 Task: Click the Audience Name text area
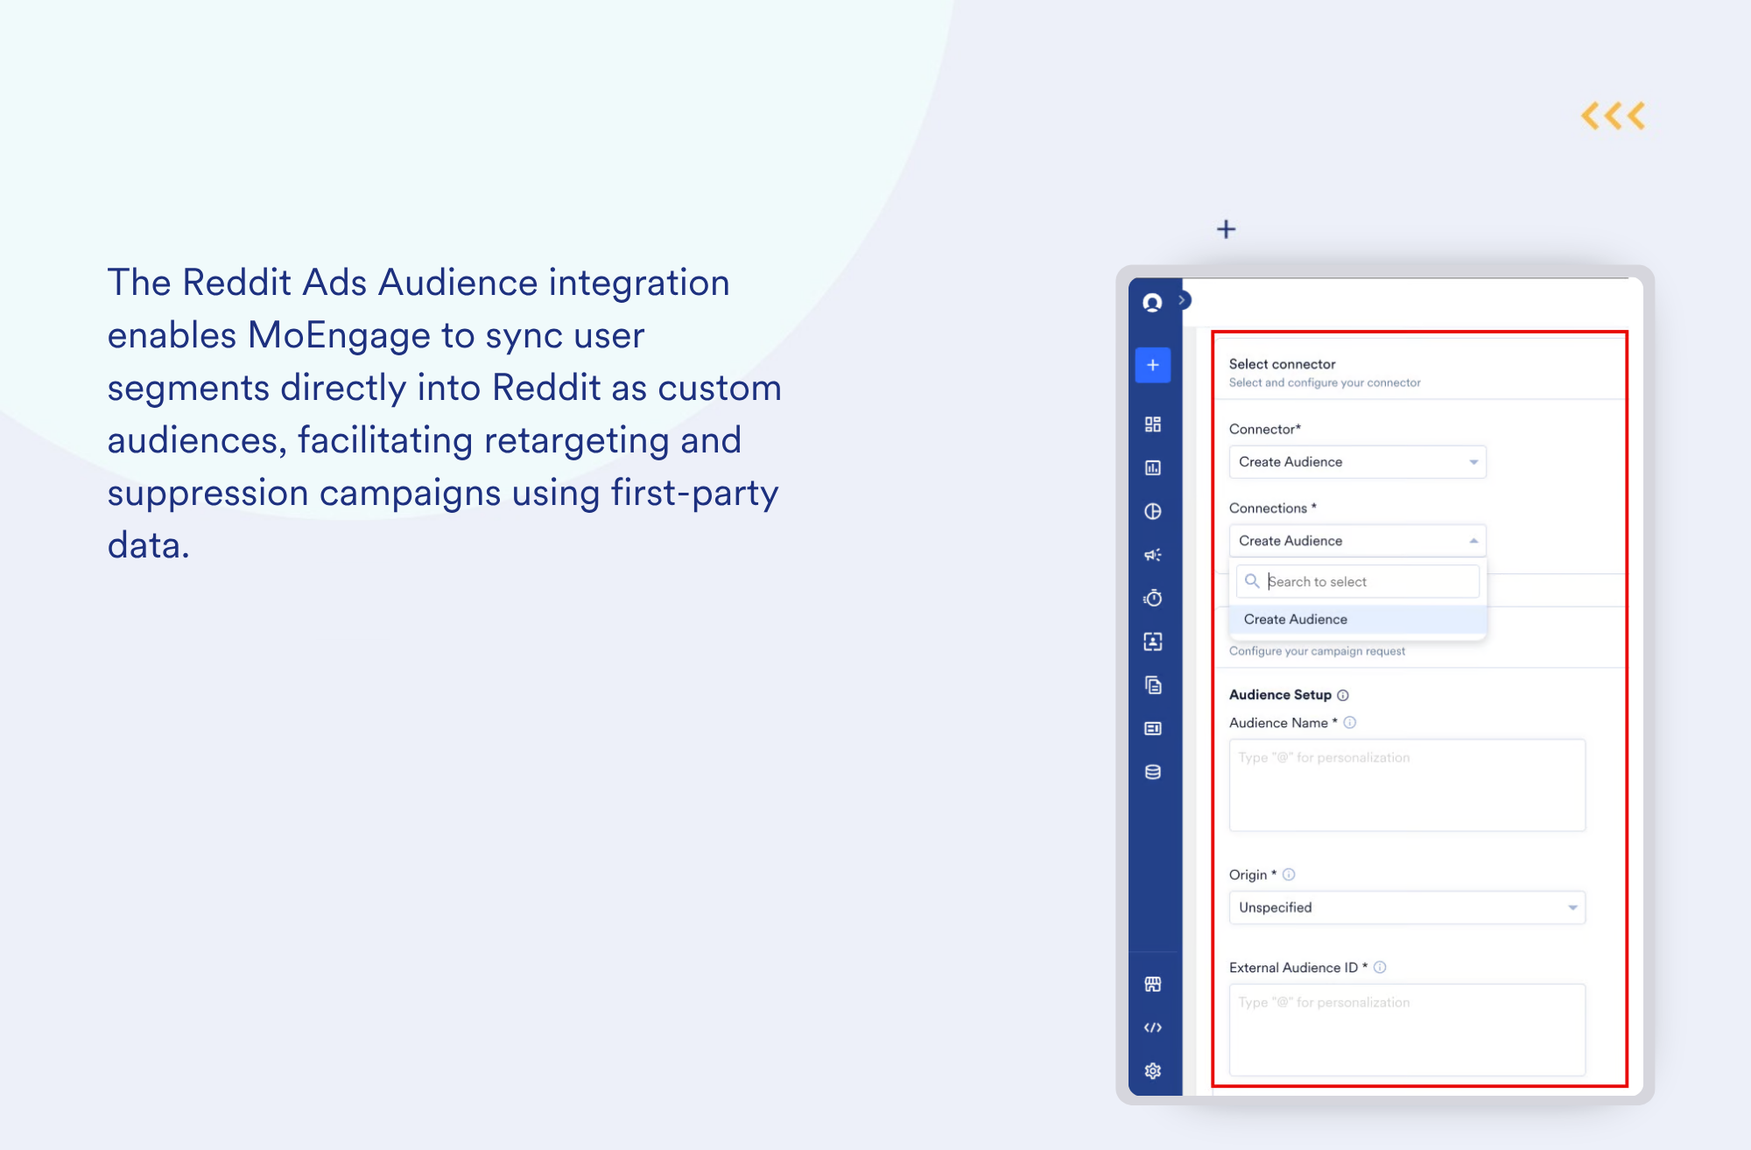1407,785
